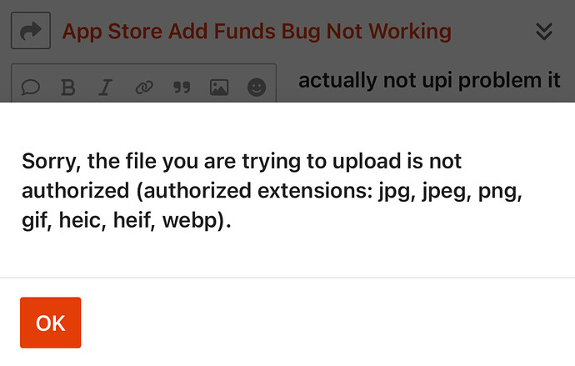
Task: Toggle bold formatting in composer
Action: [x=69, y=87]
